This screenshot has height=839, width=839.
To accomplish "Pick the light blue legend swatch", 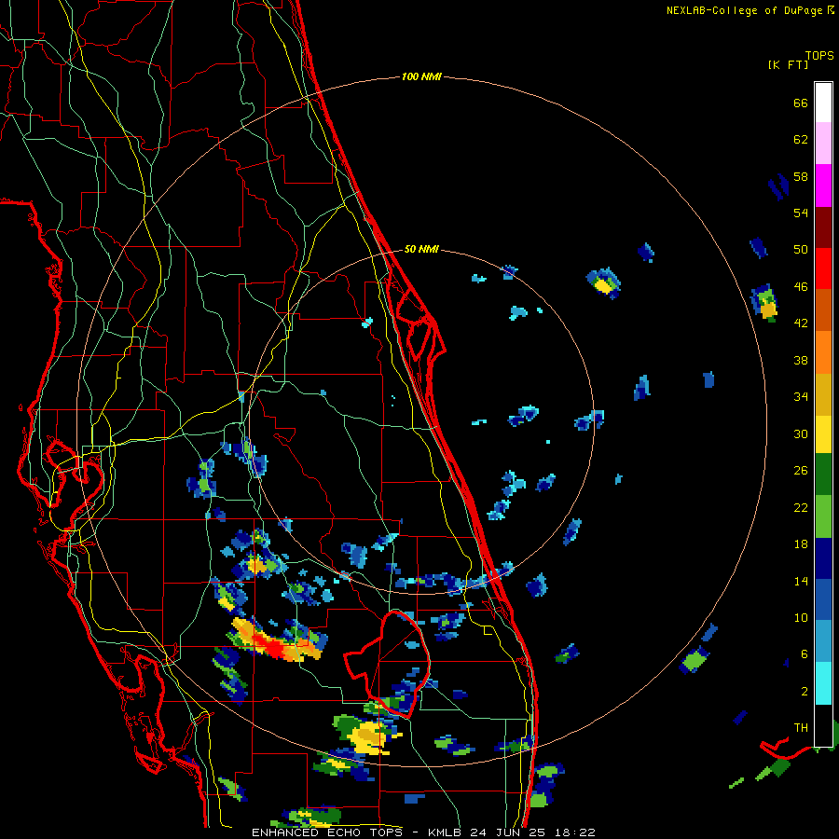I will tap(823, 641).
